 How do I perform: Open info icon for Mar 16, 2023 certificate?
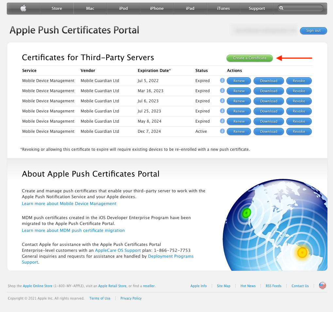pos(222,91)
